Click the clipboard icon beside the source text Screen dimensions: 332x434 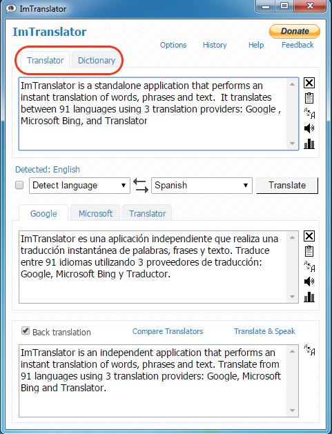click(x=309, y=98)
